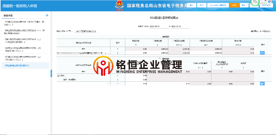Screen dimensions: 276x135
Task: Click the white button left of 保存
Action: (x=192, y=5)
